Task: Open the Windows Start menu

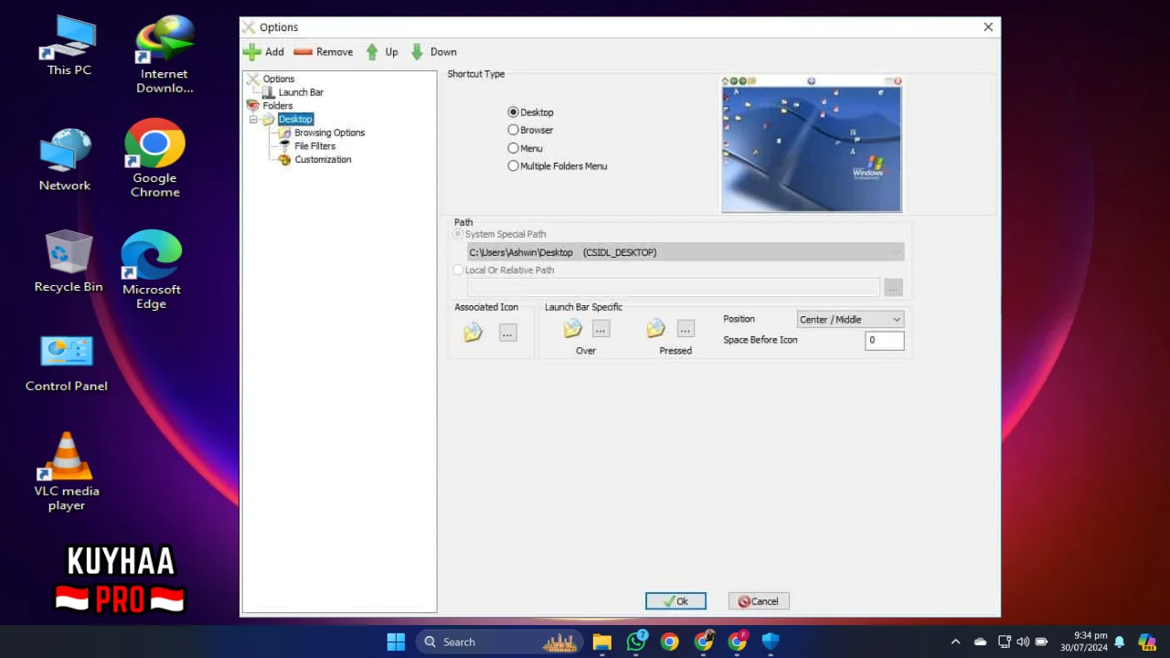Action: (x=396, y=642)
